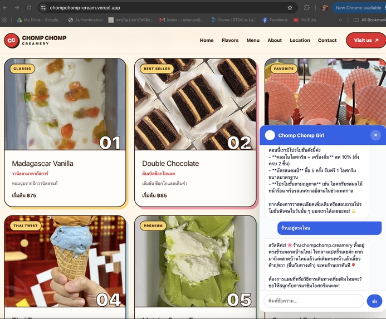Open the Authentication bookmark
Viewport: 386px width, 319px height.
click(x=85, y=20)
